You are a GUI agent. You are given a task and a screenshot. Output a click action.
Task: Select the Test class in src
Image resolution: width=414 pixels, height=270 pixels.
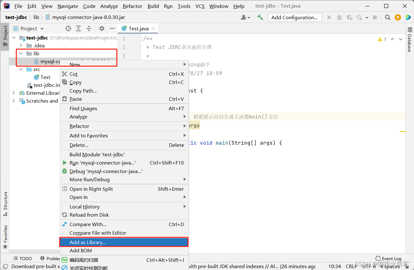[x=42, y=77]
